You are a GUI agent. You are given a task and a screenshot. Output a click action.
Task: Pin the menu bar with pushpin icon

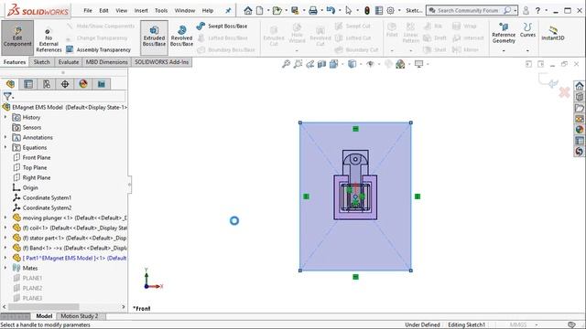[x=228, y=11]
